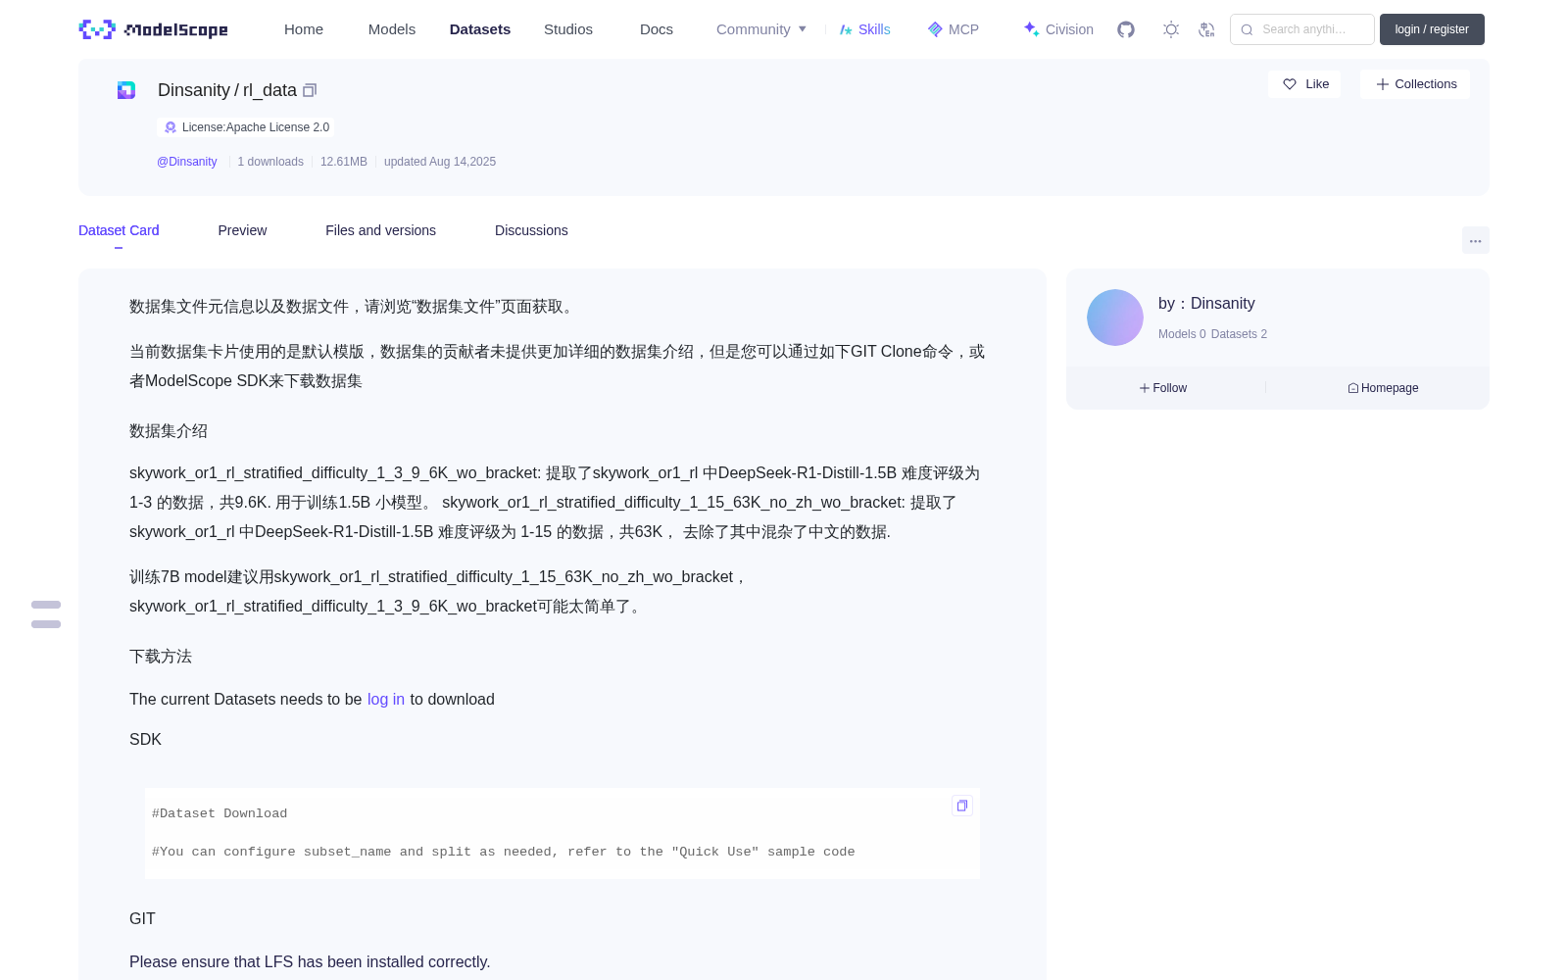Go to the Home page
This screenshot has width=1568, height=980.
coord(304,29)
